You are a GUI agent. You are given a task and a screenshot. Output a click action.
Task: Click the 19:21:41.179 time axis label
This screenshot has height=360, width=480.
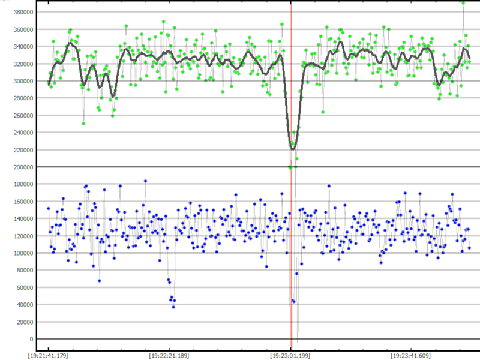pyautogui.click(x=48, y=355)
